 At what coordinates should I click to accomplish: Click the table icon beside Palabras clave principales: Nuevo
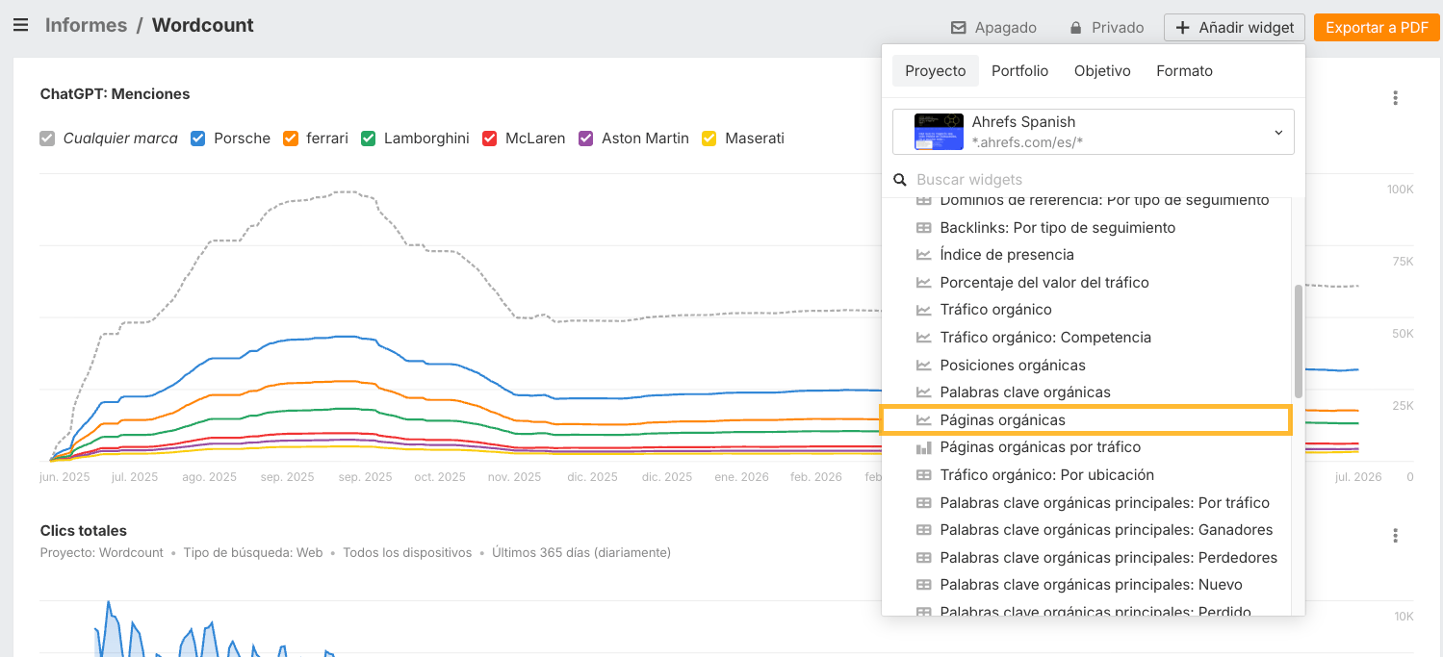[923, 585]
